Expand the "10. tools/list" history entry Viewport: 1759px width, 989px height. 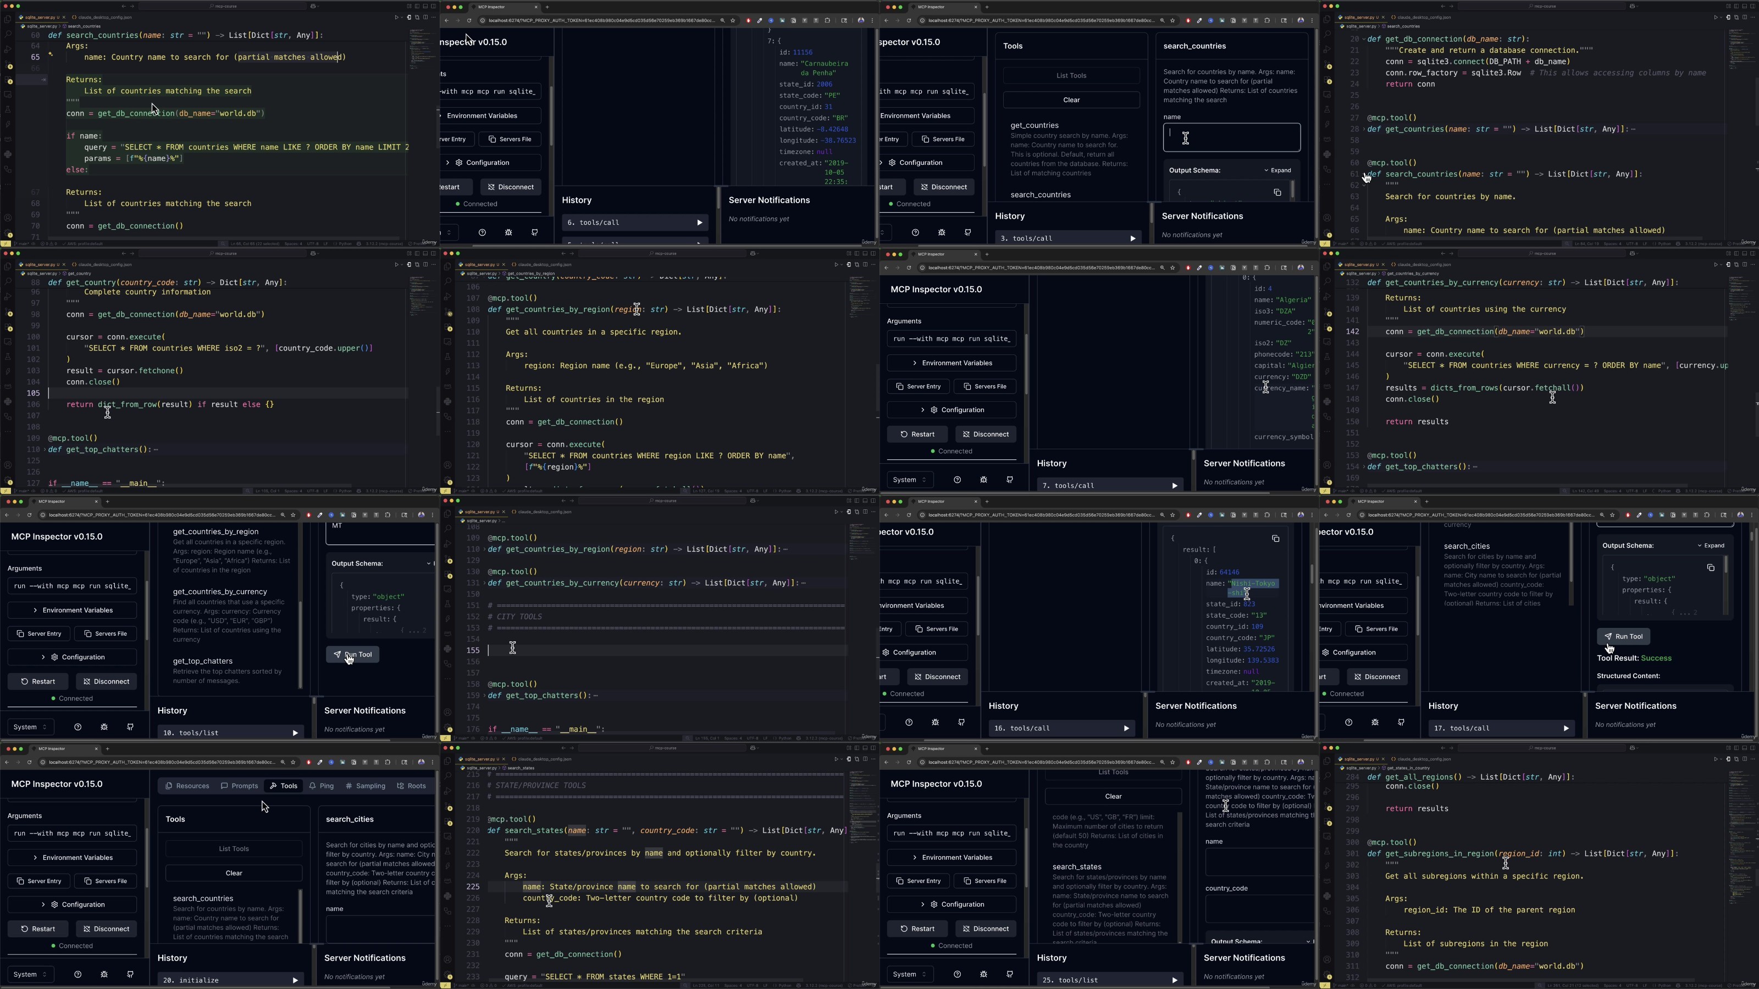tap(230, 732)
